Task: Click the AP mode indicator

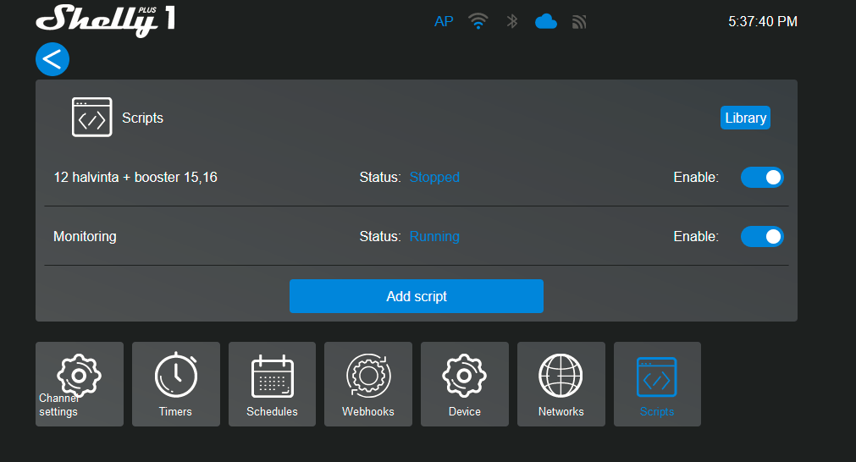Action: (x=444, y=21)
